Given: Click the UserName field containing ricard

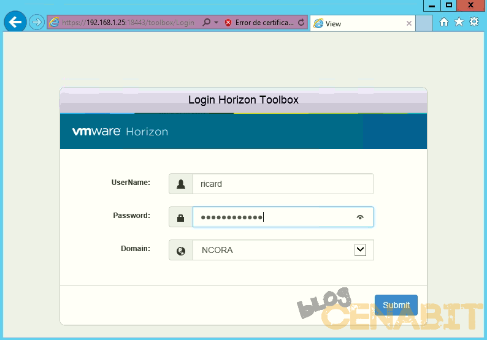Looking at the screenshot, I should 283,184.
